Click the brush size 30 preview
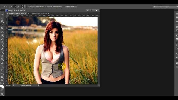 click(22, 7)
